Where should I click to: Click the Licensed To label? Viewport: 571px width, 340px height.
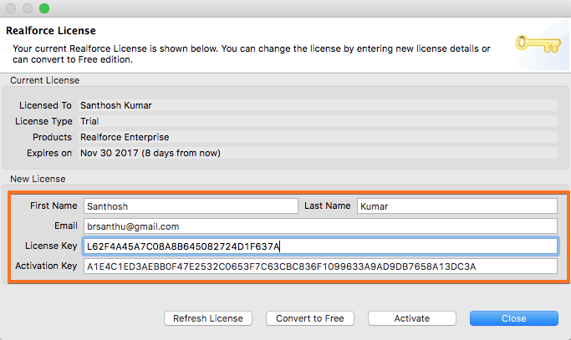click(45, 105)
